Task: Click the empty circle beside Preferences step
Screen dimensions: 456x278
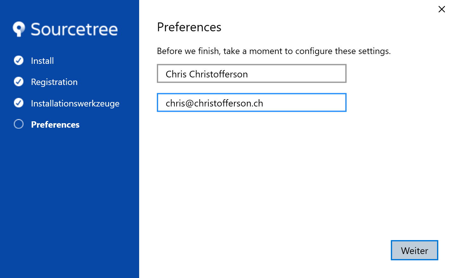Action: coord(19,124)
